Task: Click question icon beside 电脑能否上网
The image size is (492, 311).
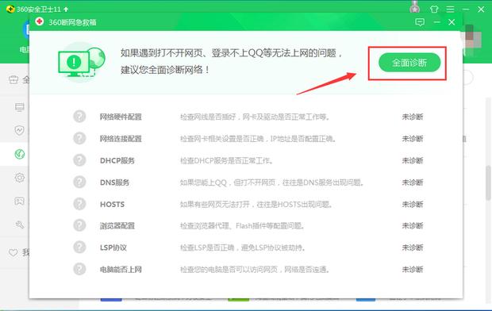Action: pos(79,269)
